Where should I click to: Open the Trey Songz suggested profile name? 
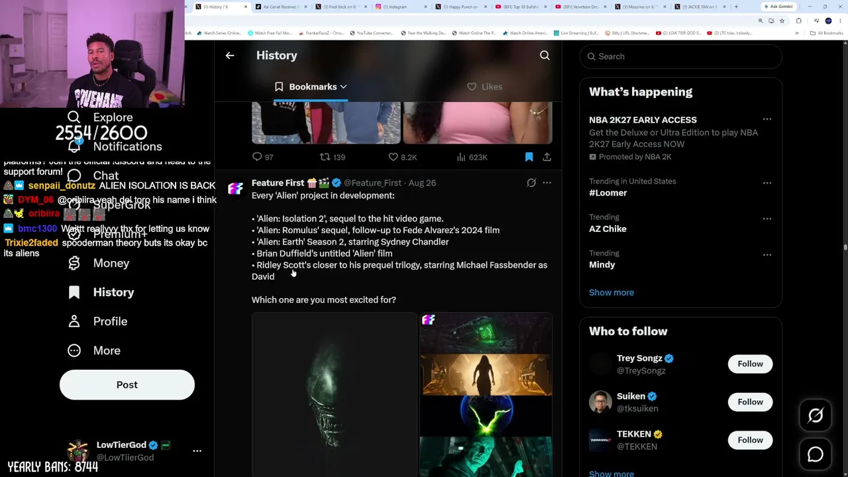639,358
